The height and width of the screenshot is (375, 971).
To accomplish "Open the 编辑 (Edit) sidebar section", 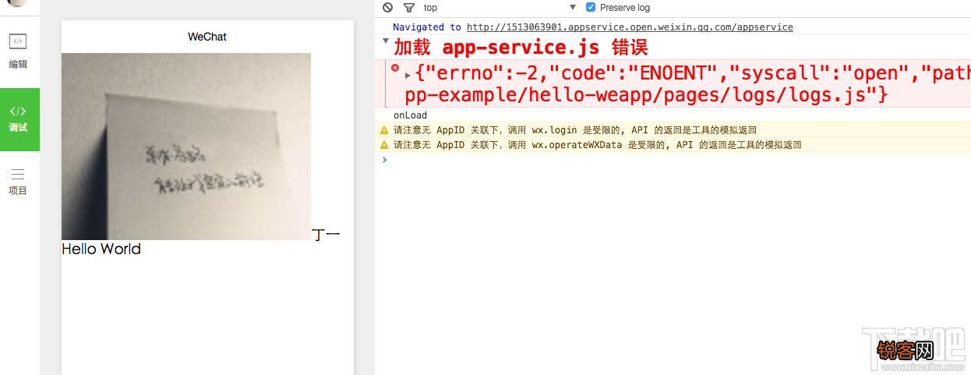I will (x=19, y=52).
